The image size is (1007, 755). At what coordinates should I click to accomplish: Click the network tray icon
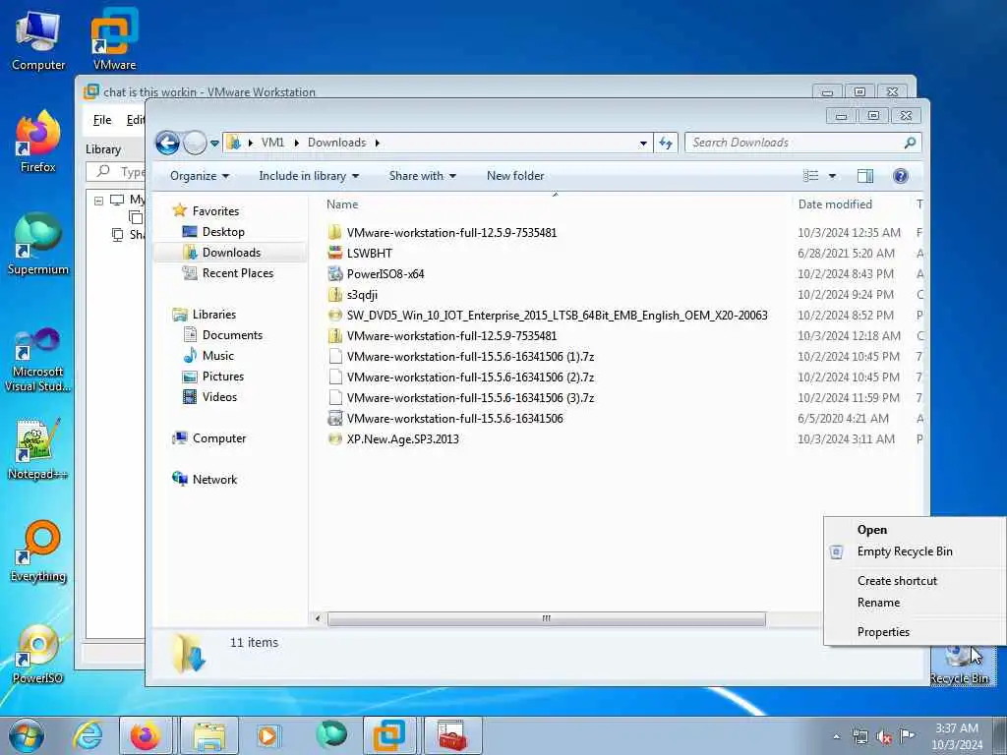[x=859, y=737]
